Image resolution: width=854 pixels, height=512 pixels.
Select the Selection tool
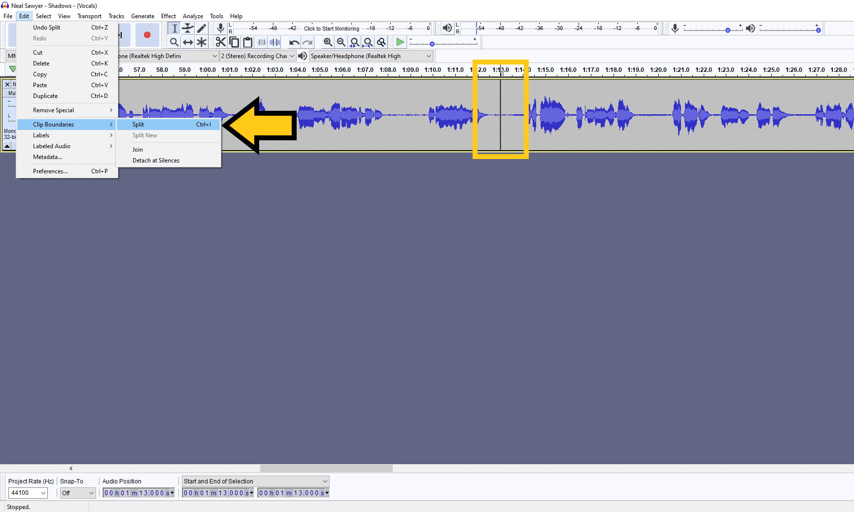coord(174,28)
